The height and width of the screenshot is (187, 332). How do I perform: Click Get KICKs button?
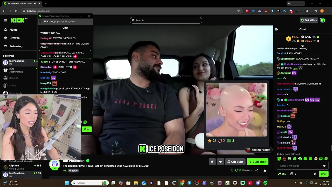pos(309,20)
